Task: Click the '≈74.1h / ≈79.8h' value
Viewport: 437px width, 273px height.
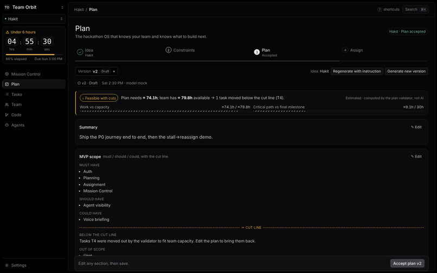Action: [236, 107]
